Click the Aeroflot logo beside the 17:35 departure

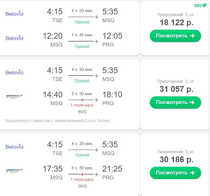[x=14, y=171]
